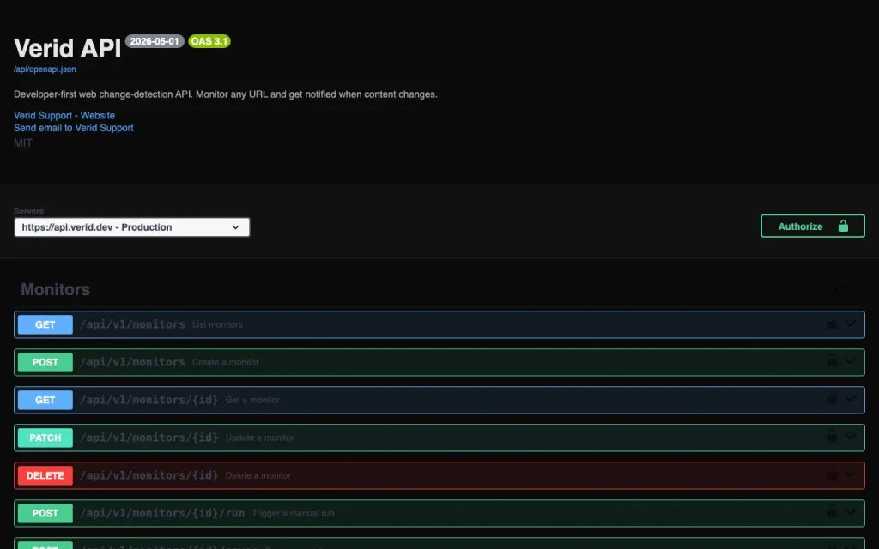Click DELETE badge for Delete a monitor
The height and width of the screenshot is (549, 879).
coord(45,475)
